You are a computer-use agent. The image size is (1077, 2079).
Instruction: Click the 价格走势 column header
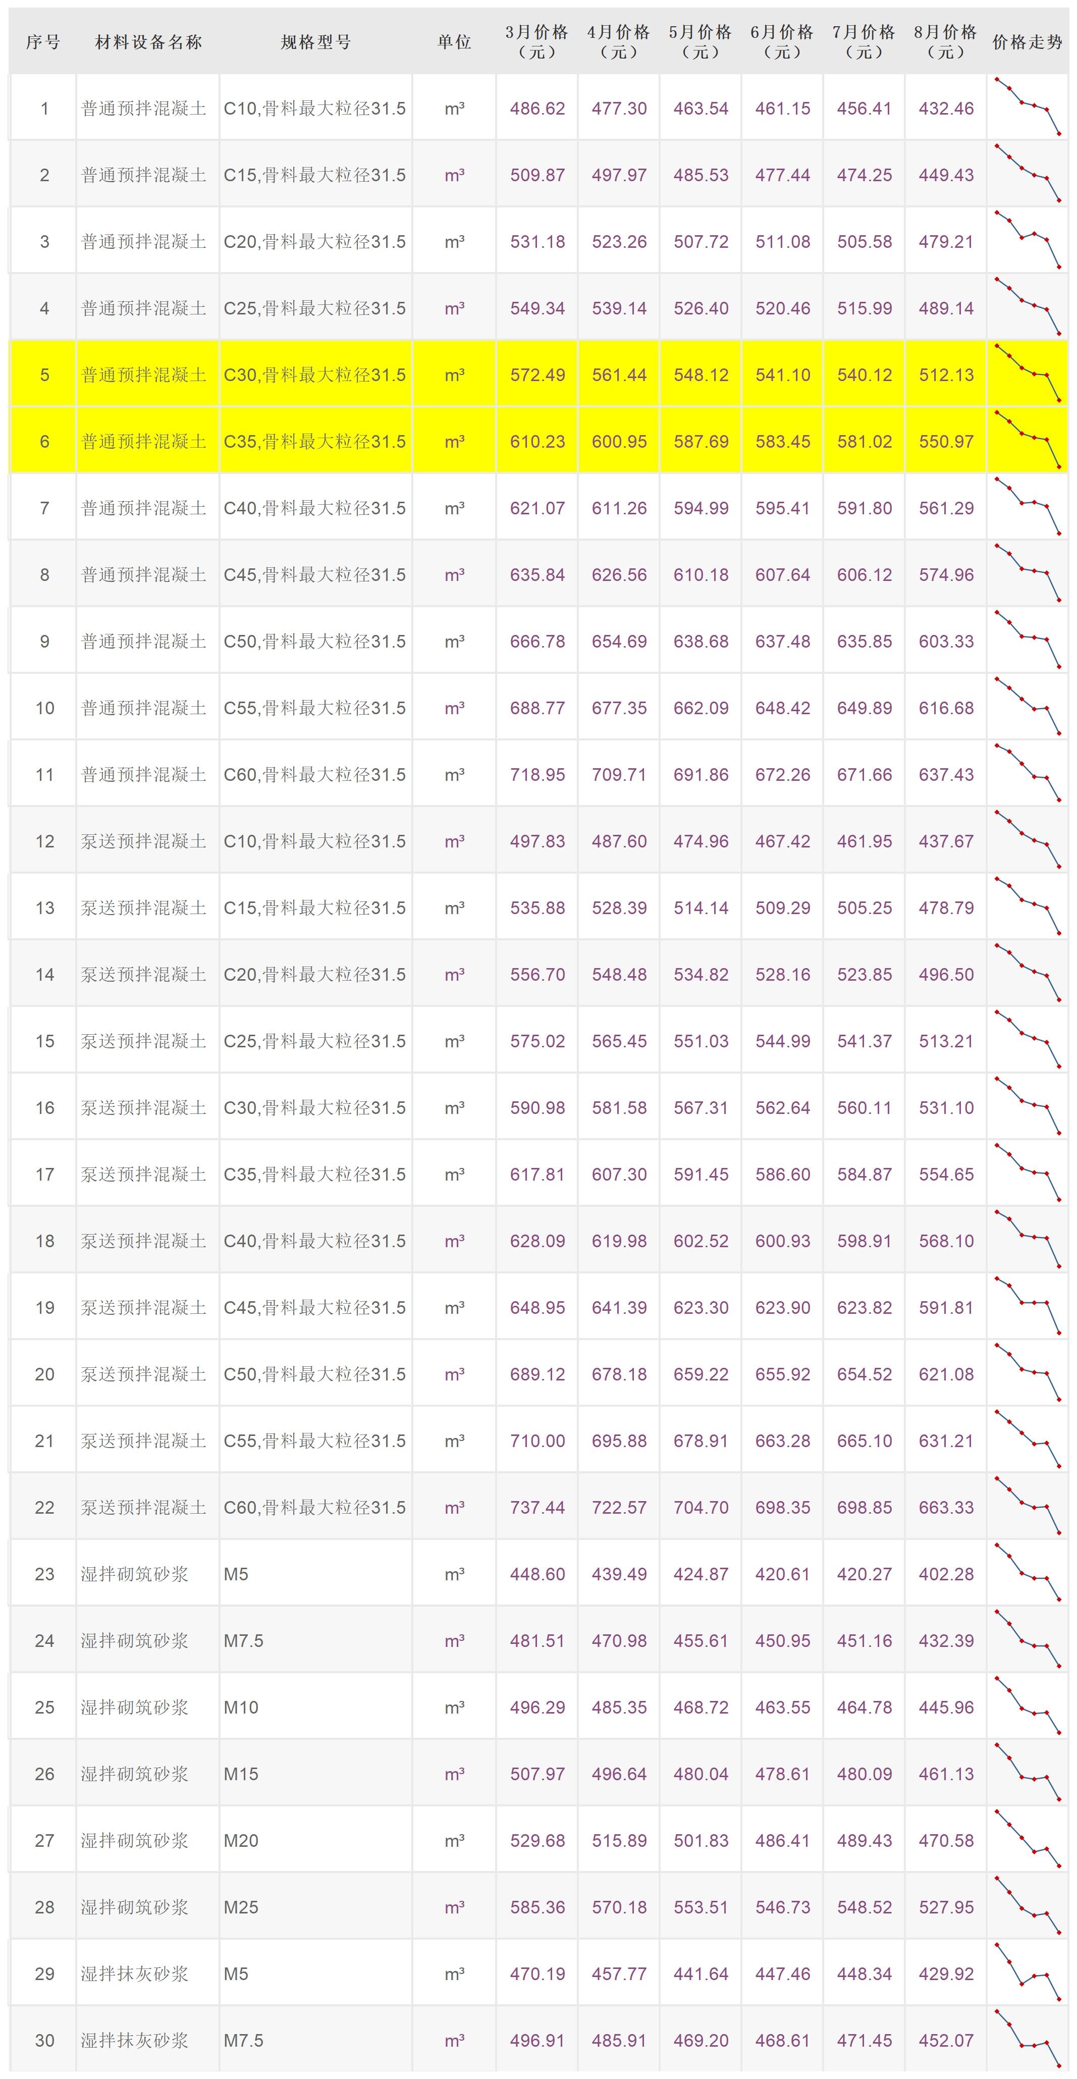click(1027, 42)
